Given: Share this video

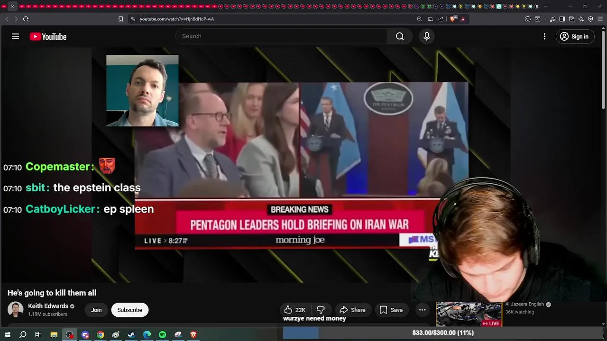Looking at the screenshot, I should point(353,310).
